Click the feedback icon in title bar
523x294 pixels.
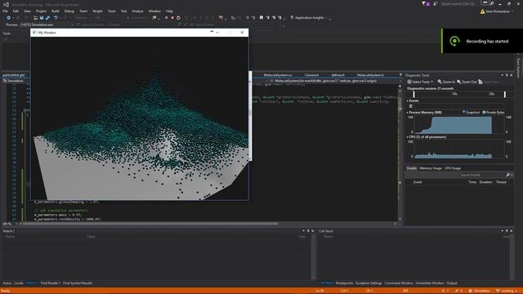pyautogui.click(x=435, y=3)
